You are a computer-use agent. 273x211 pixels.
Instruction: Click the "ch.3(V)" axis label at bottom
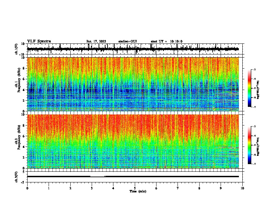pos(17,177)
